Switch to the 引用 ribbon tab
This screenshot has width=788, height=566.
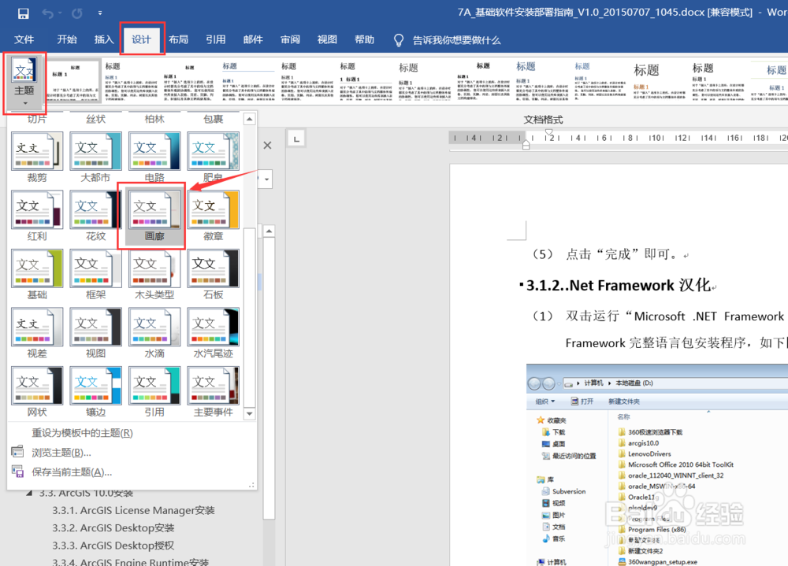pyautogui.click(x=216, y=39)
